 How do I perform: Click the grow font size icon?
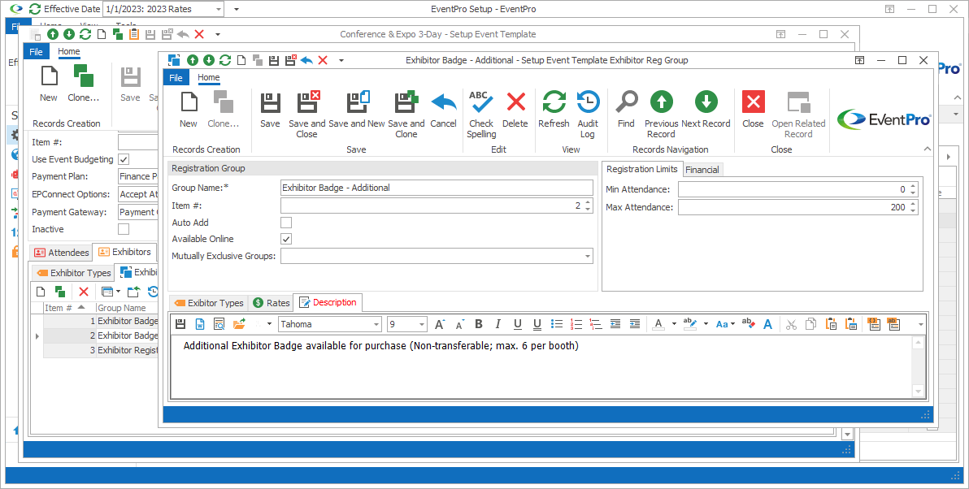pos(440,324)
